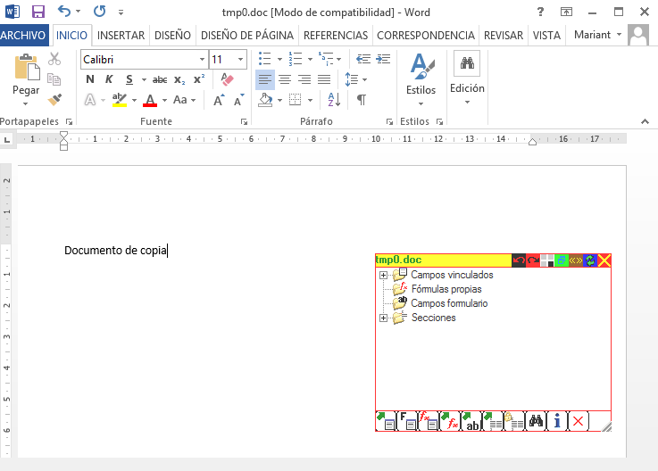Undo the last action in Word
Screen dimensions: 658x471
tap(64, 12)
